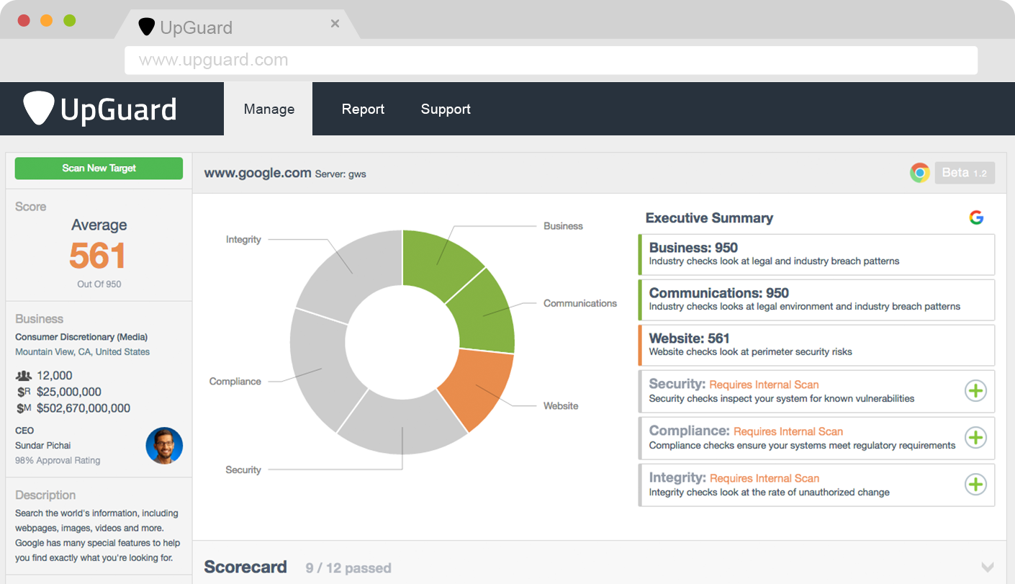Image resolution: width=1015 pixels, height=584 pixels.
Task: Click the UpGuard tab favicon
Action: [147, 27]
